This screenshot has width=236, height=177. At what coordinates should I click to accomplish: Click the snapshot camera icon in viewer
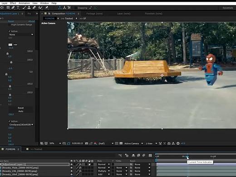tap(87, 143)
